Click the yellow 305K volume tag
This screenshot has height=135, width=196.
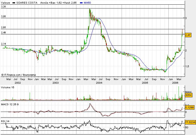tap(188, 95)
